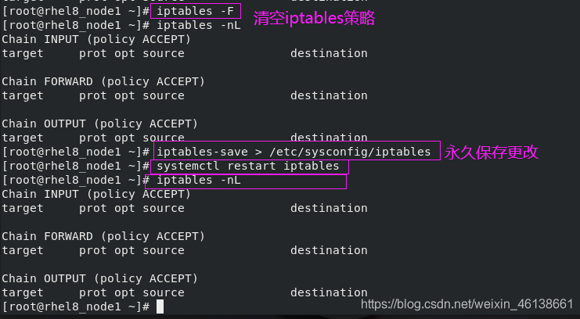Viewport: 580px width, 319px height.
Task: Click the pink 永久保存更改 annotation
Action: coord(491,152)
